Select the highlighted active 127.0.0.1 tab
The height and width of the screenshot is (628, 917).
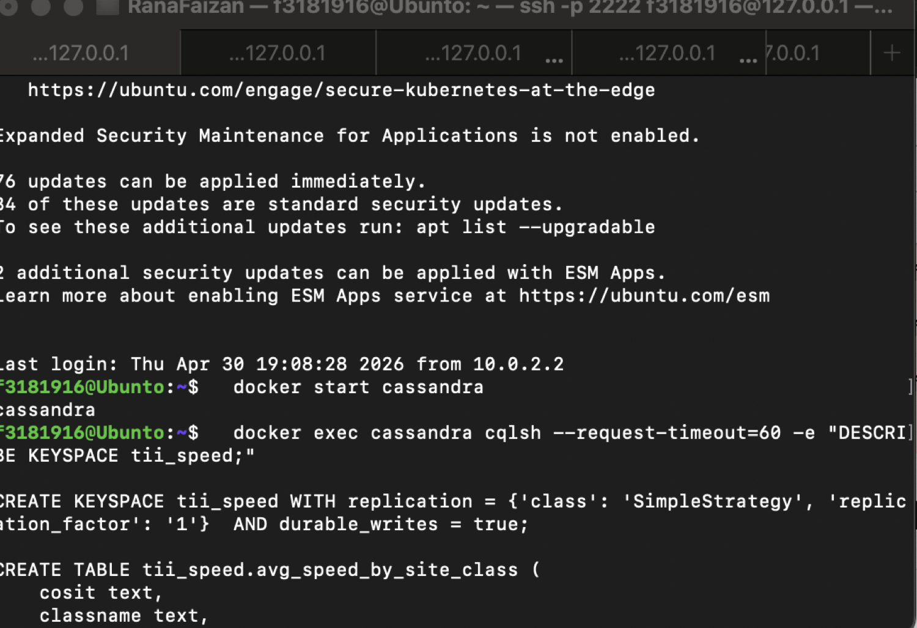point(90,53)
